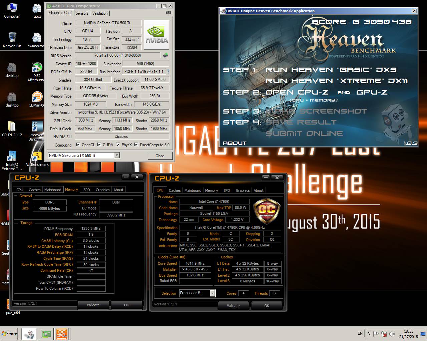The image size is (427, 341).
Task: Open the NVIDIA GeForce GTX 560 Ti dropdown
Action: click(117, 156)
